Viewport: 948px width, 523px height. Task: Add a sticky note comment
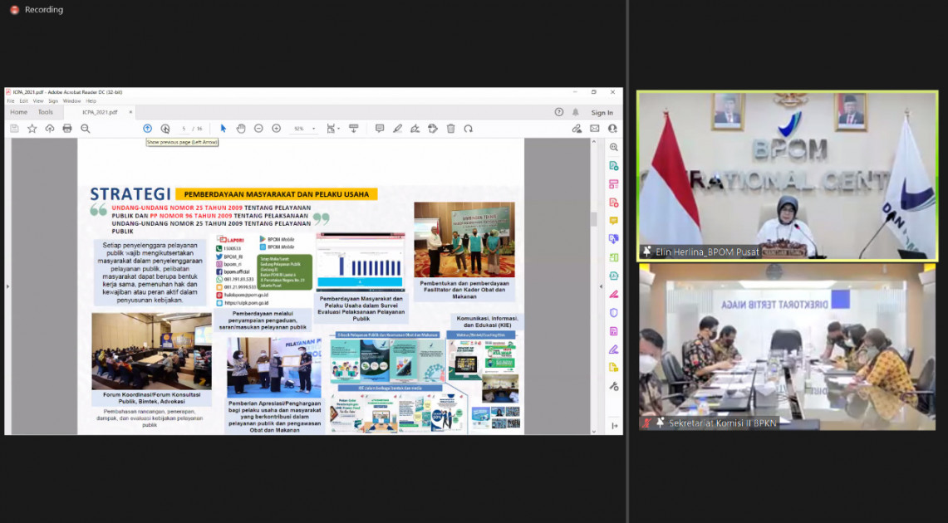[x=380, y=129]
